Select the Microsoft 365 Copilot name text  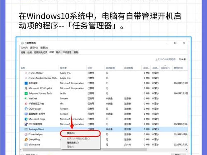(40, 88)
